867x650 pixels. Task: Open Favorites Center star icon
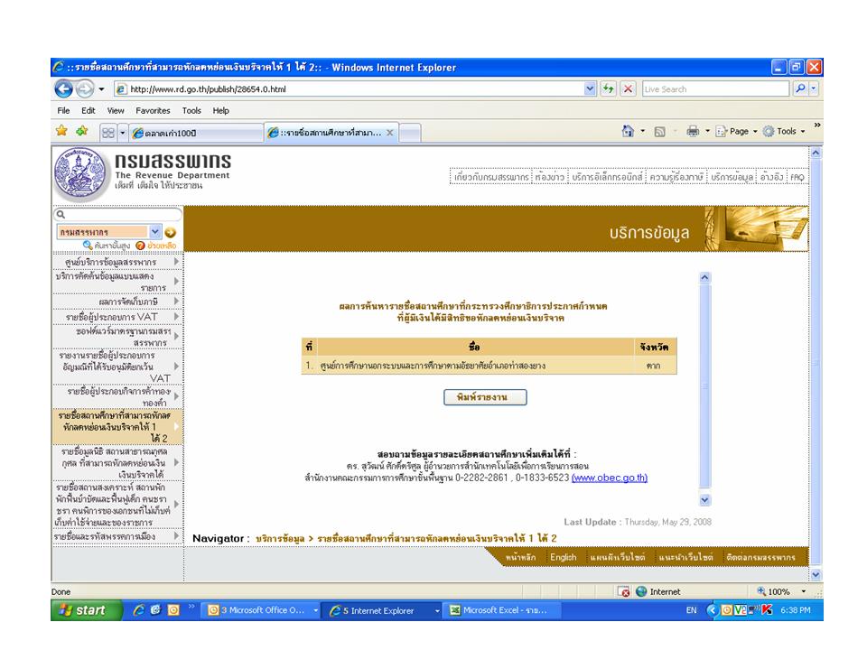(x=61, y=132)
